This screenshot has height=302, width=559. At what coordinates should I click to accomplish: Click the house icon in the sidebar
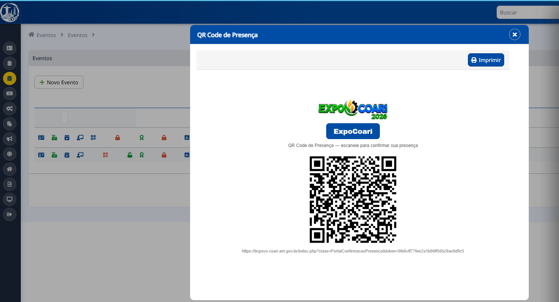pos(9,169)
